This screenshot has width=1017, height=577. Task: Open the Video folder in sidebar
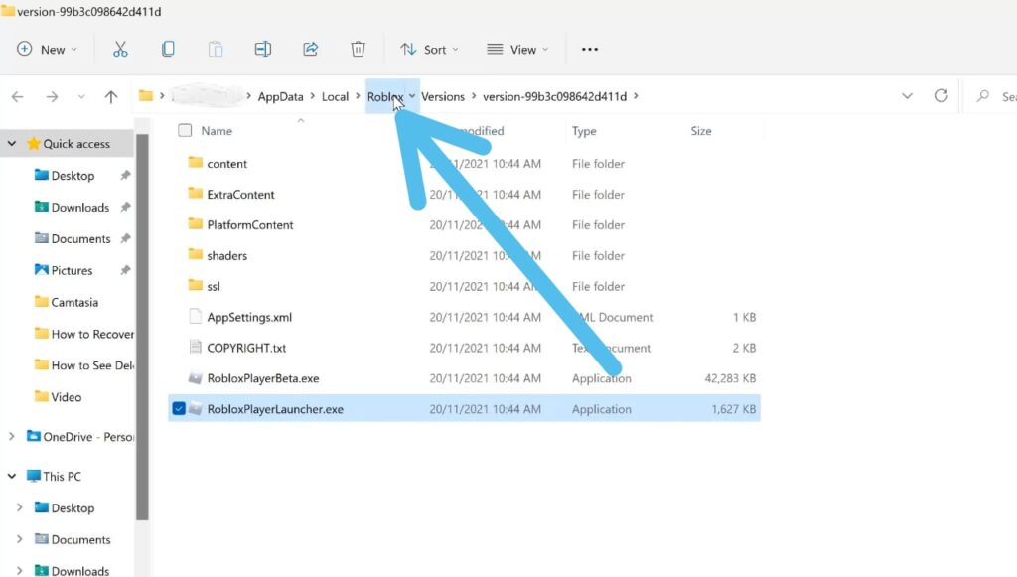67,397
